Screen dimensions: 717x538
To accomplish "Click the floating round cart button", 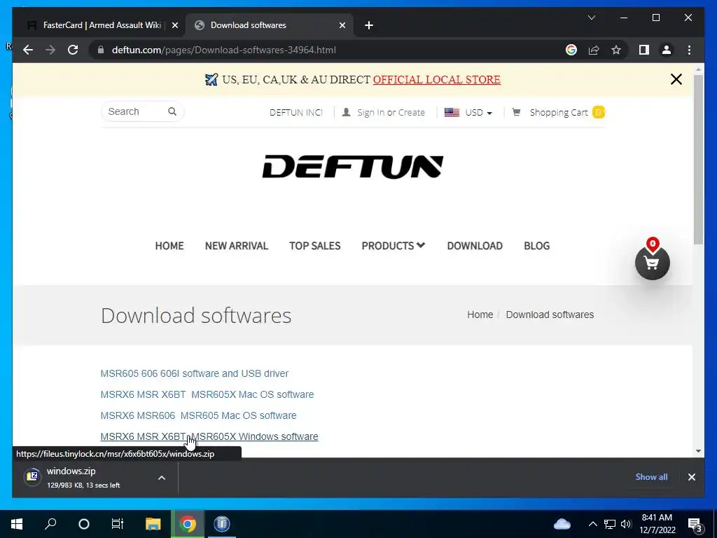I will 653,263.
